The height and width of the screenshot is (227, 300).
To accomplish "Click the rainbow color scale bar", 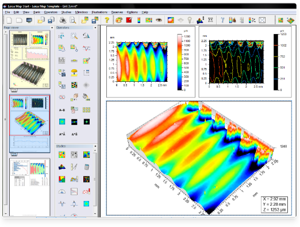I will pos(179,62).
